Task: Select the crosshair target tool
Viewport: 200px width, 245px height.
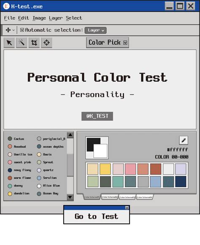Action: (47, 43)
